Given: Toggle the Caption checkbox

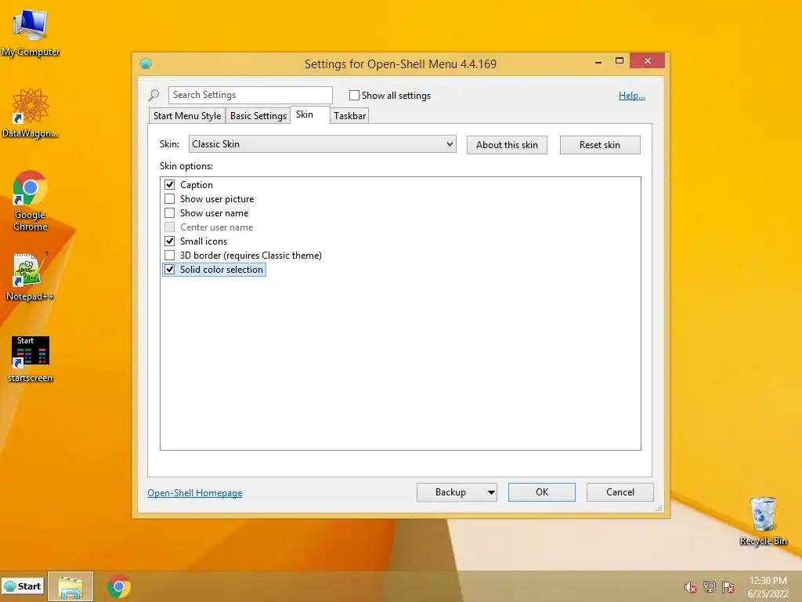Looking at the screenshot, I should point(169,185).
